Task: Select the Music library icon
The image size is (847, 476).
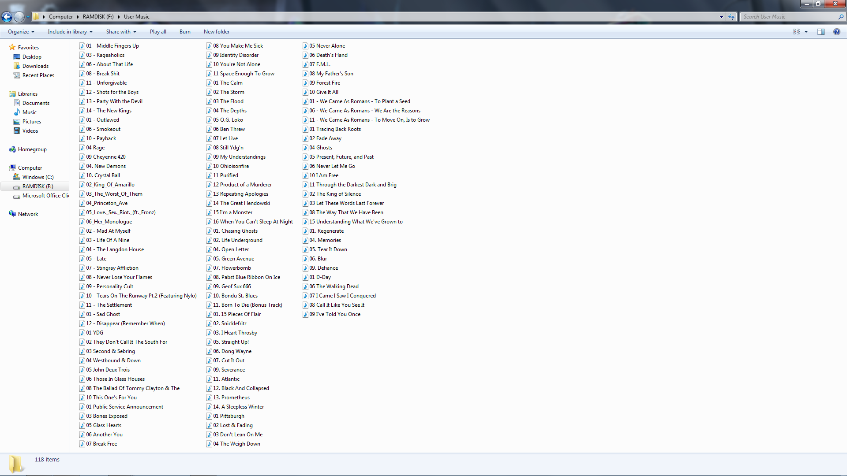Action: point(17,112)
